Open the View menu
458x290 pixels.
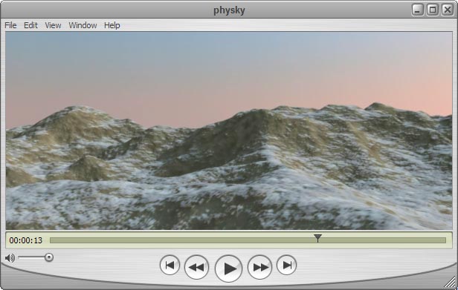[x=54, y=25]
